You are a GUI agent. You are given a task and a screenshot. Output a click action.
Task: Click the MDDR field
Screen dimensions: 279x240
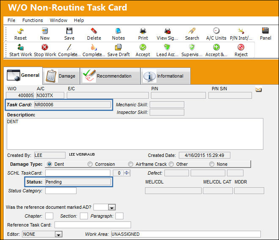[249, 191]
